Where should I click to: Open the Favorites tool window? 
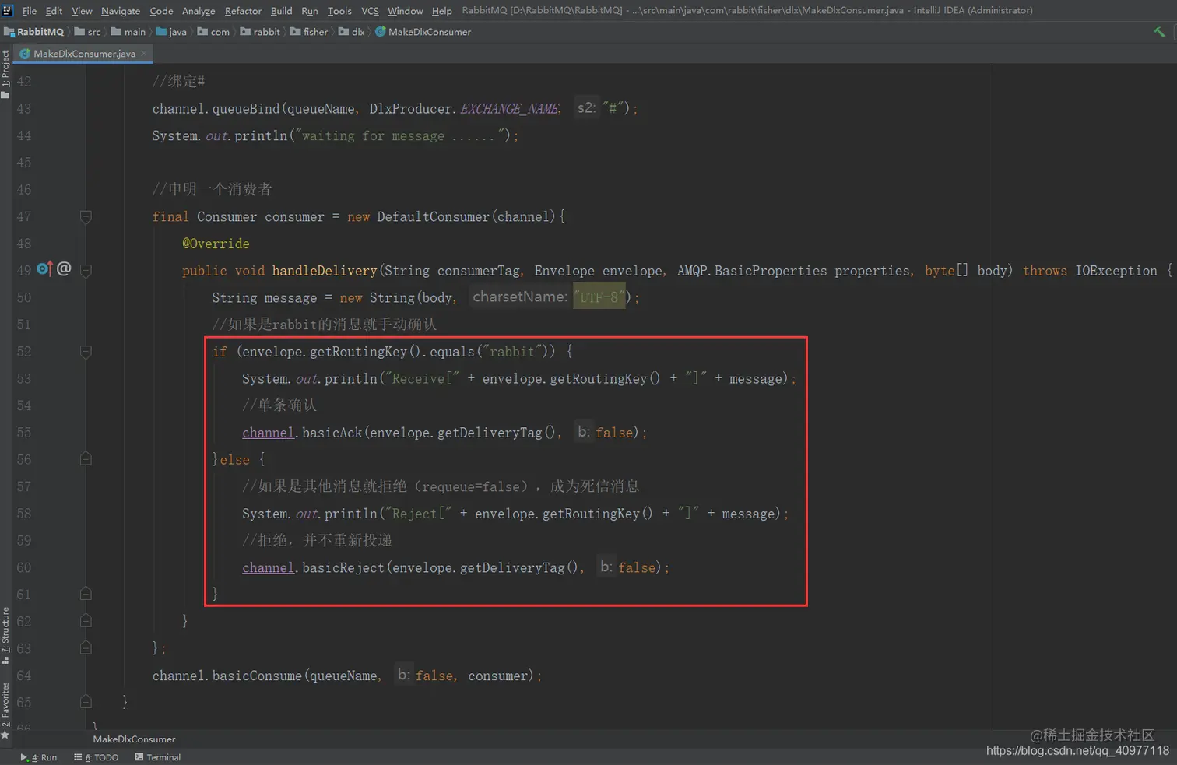coord(5,710)
